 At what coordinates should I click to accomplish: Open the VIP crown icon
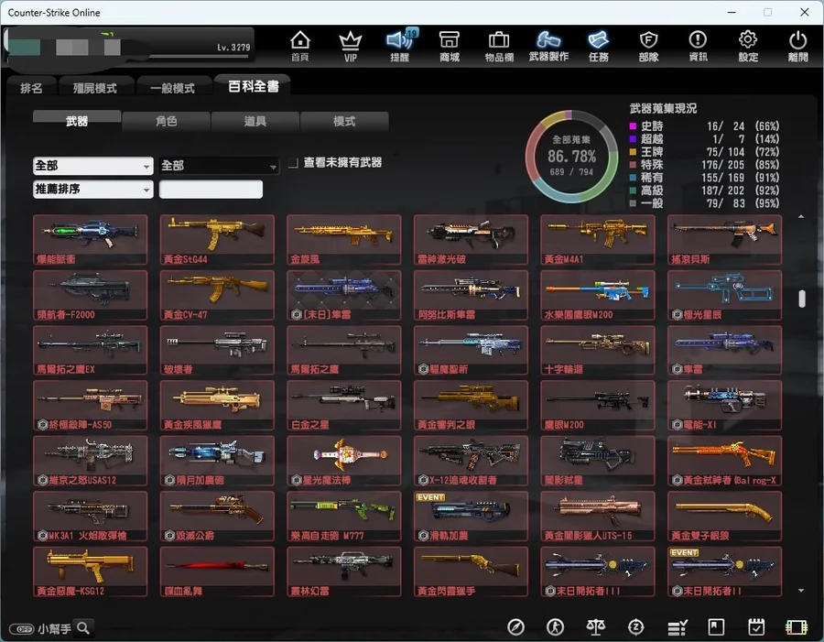(x=350, y=45)
